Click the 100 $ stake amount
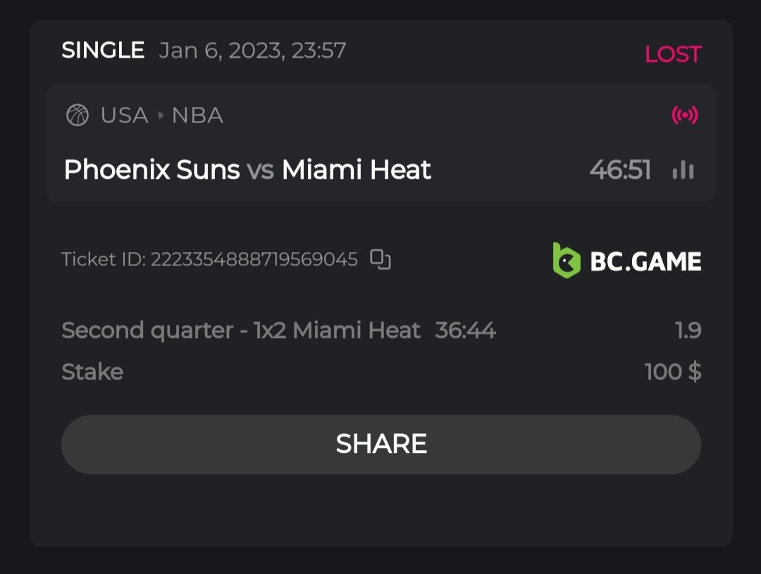761x574 pixels. pos(673,371)
